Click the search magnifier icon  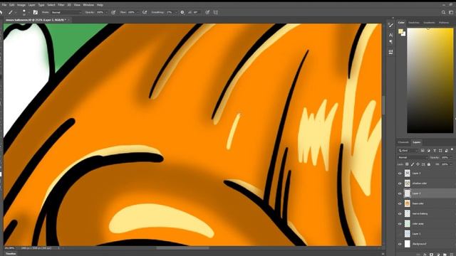click(443, 13)
